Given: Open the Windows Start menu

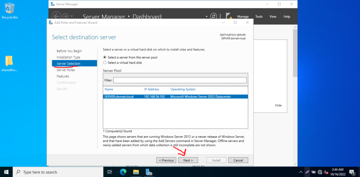Looking at the screenshot, I should (x=6, y=172).
